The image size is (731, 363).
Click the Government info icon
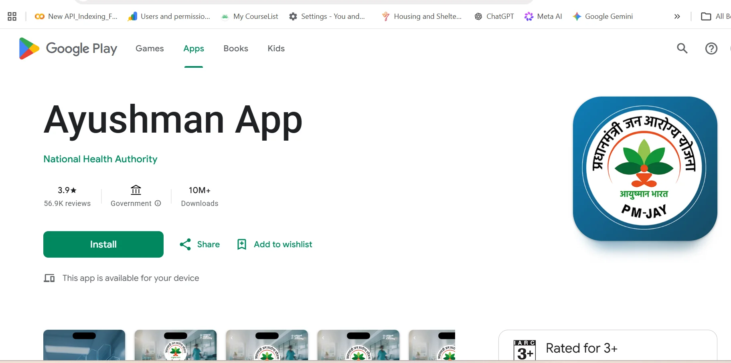pos(158,203)
